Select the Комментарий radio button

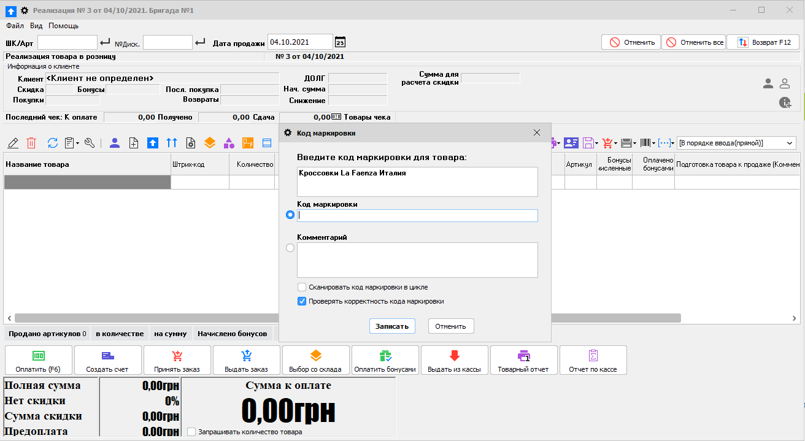(x=290, y=248)
